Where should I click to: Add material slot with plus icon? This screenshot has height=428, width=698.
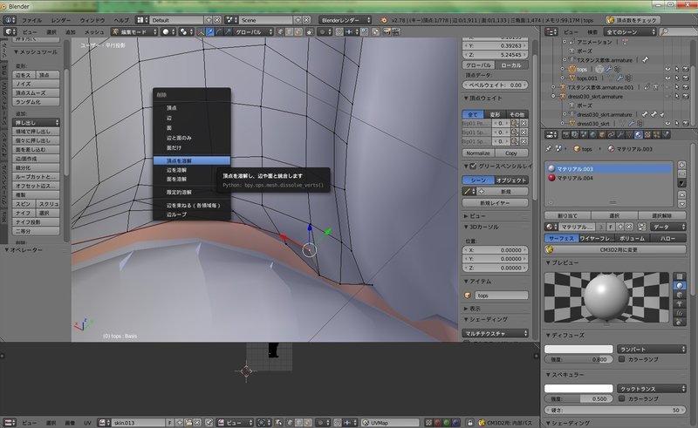pos(681,165)
